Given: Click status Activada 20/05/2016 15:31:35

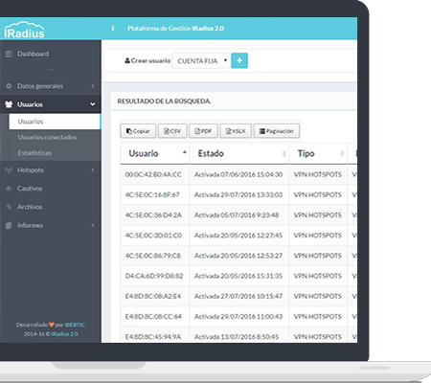Looking at the screenshot, I should click(238, 276).
